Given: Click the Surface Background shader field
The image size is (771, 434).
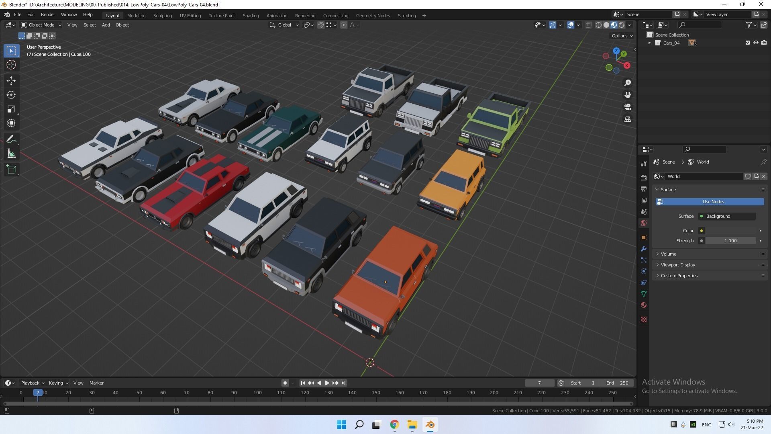Looking at the screenshot, I should click(x=727, y=216).
